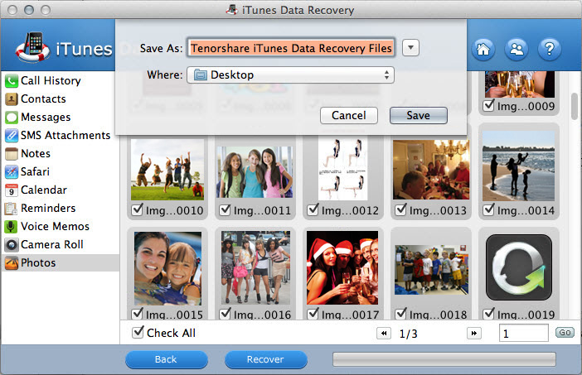Click the SMS Attachments paperclip icon
582x375 pixels.
point(12,135)
